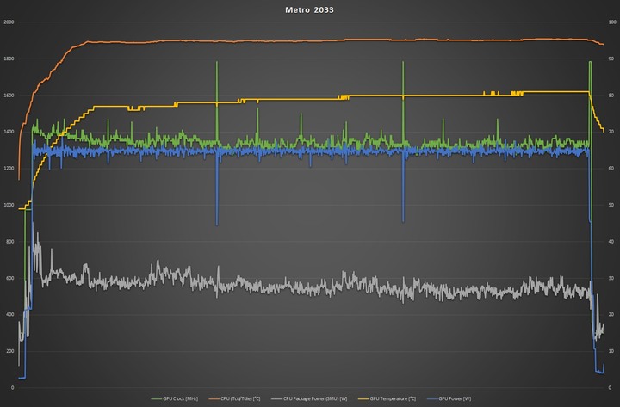The height and width of the screenshot is (407, 620).
Task: Click the 'Metro 2033' chart title
Action: click(x=309, y=9)
